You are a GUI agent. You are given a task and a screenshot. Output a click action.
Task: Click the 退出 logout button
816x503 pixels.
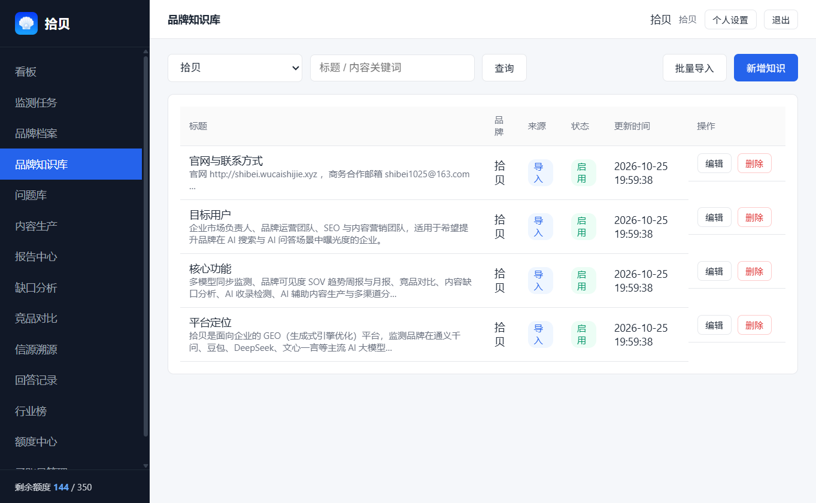coord(781,20)
